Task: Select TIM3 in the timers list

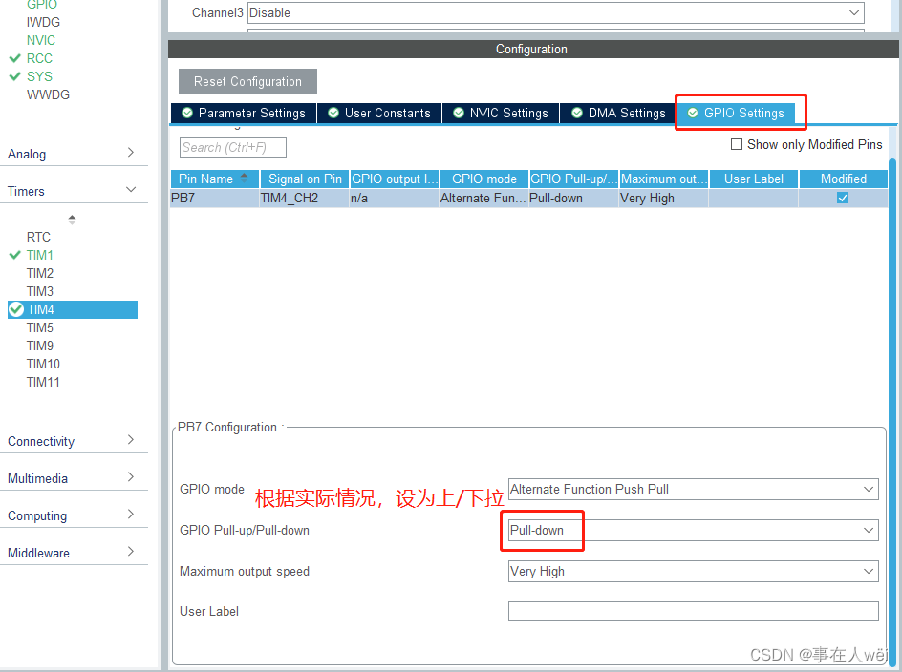Action: point(40,291)
